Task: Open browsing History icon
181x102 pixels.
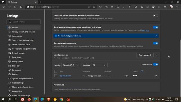Action: coord(118,7)
